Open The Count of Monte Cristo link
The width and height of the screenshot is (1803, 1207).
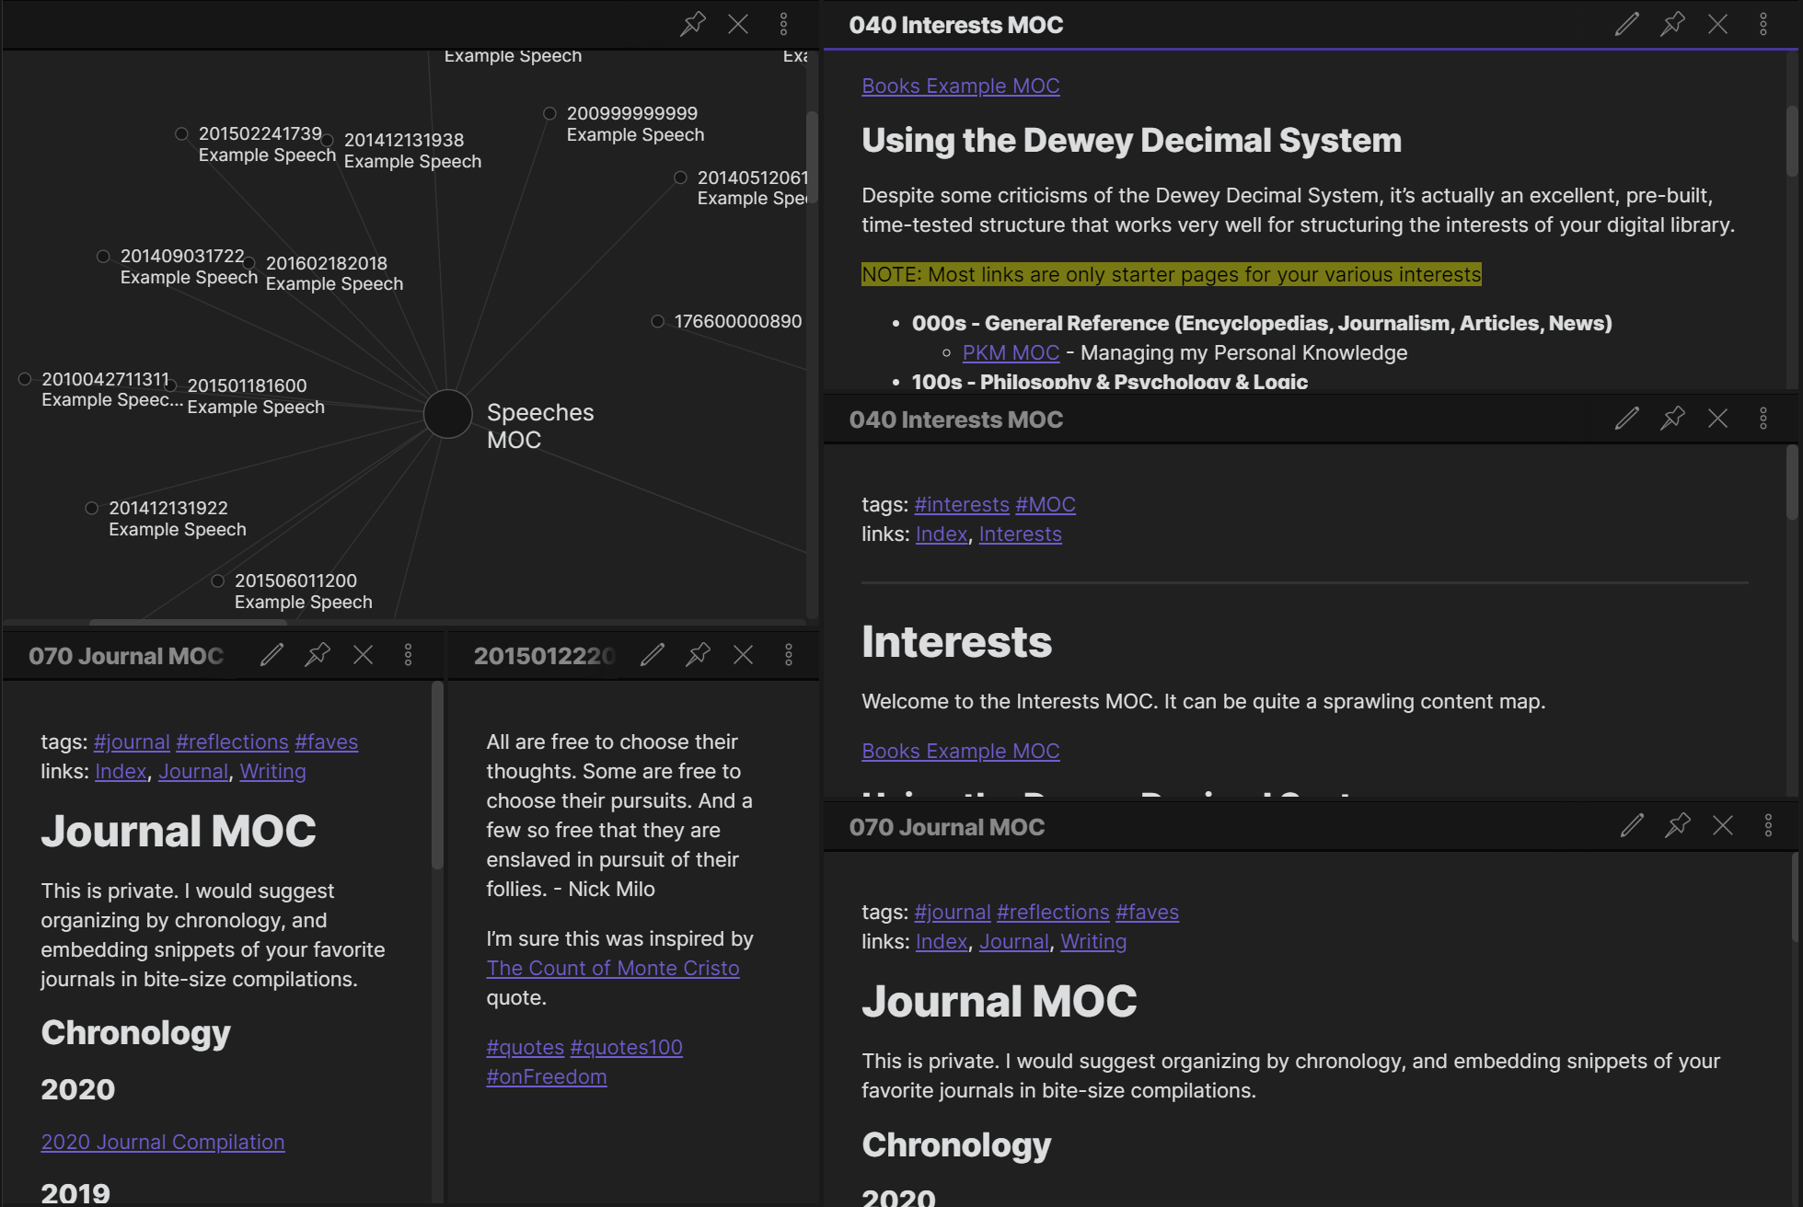[612, 968]
